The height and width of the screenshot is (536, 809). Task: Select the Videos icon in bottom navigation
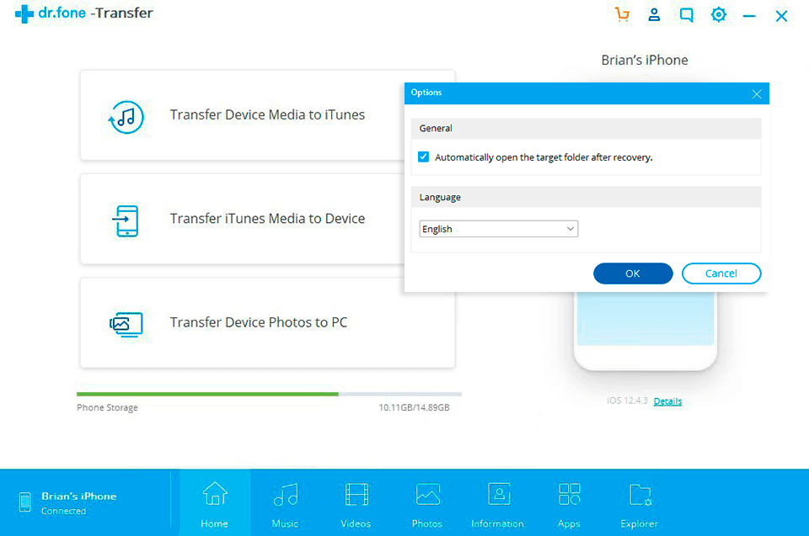[x=356, y=495]
